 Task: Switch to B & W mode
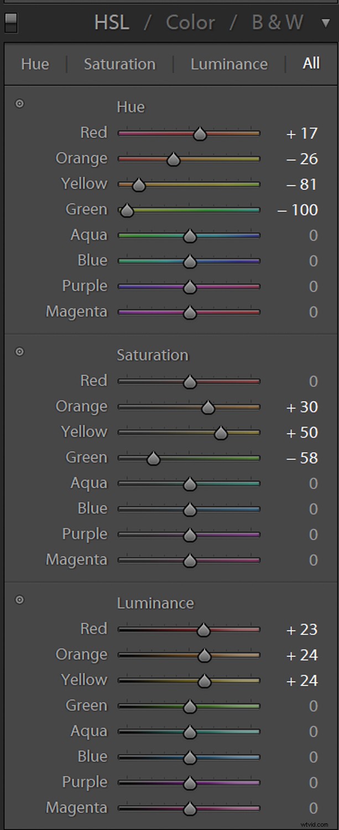(277, 23)
